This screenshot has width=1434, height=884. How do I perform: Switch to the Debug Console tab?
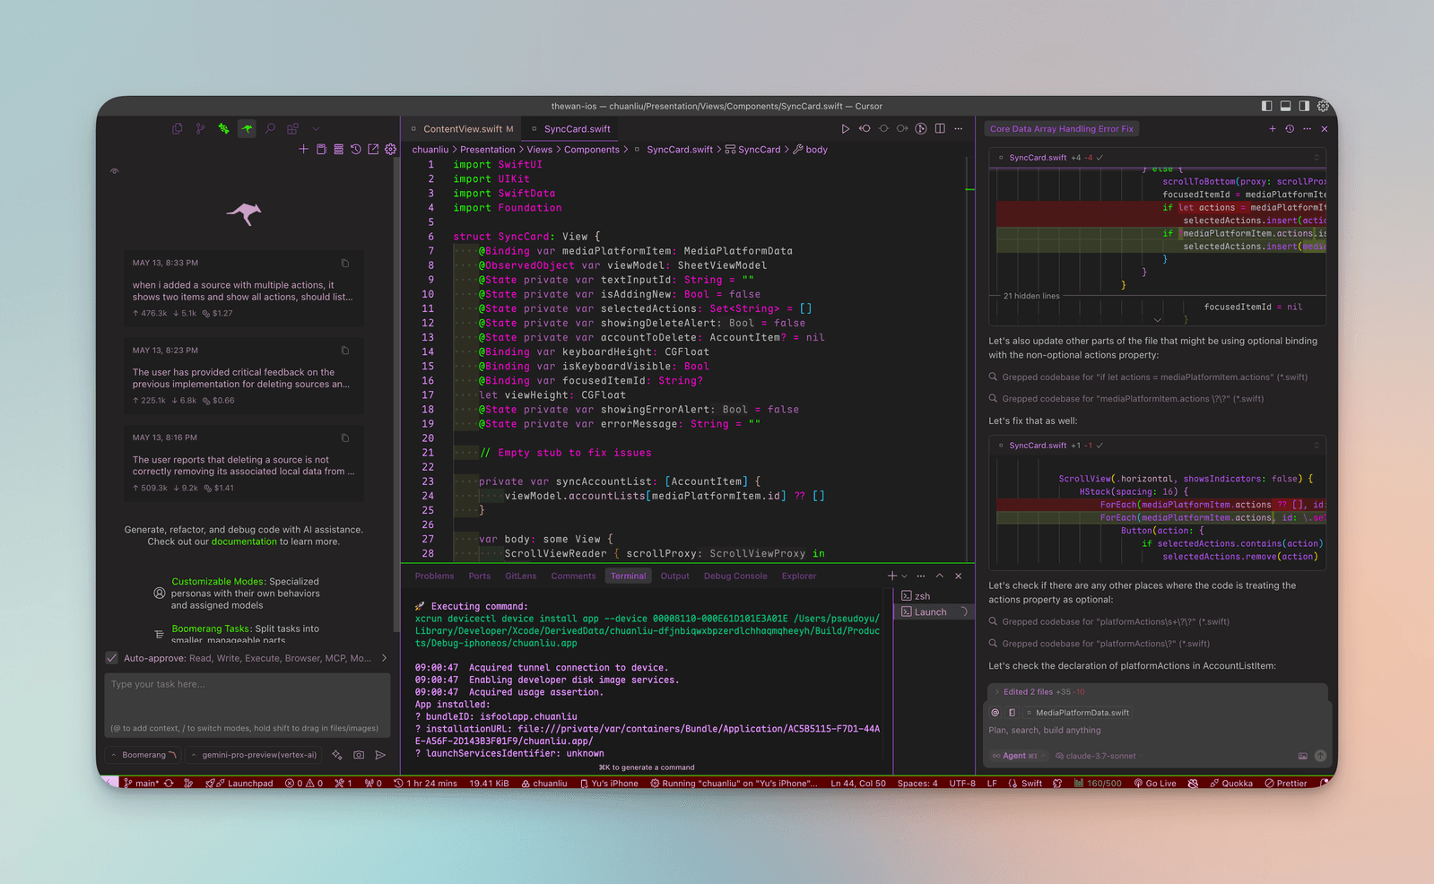tap(734, 576)
